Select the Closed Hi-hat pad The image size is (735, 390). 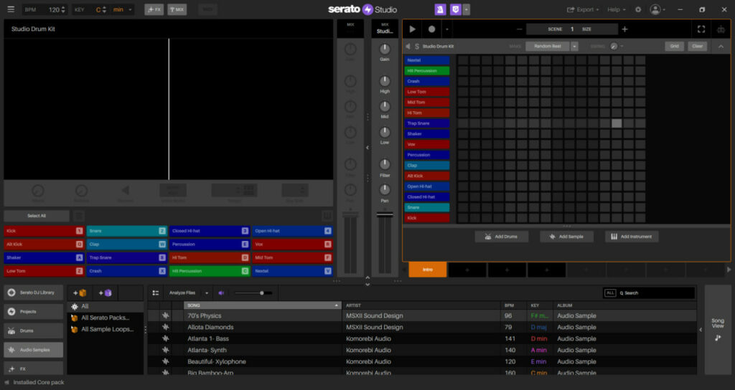(209, 231)
